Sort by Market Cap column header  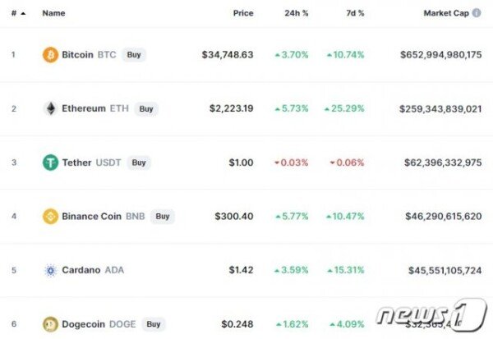[452, 13]
